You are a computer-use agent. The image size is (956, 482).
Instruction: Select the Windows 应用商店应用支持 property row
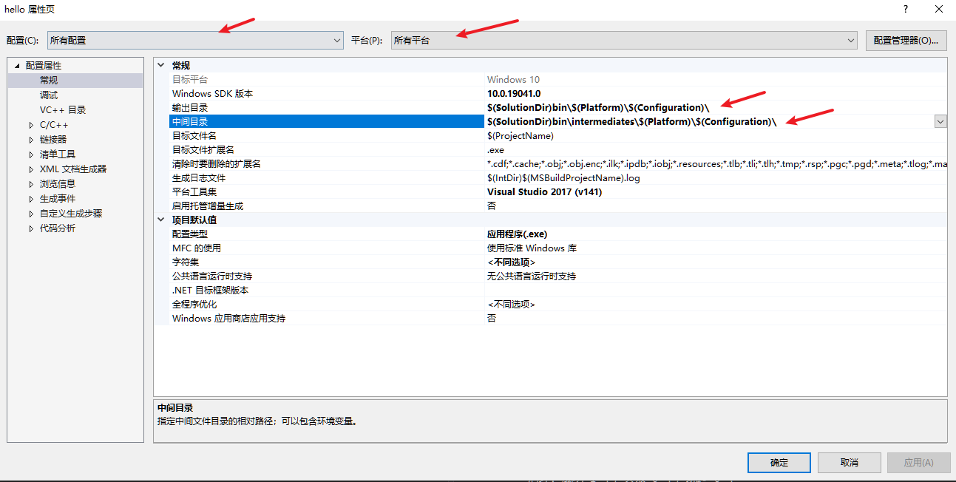pos(558,318)
